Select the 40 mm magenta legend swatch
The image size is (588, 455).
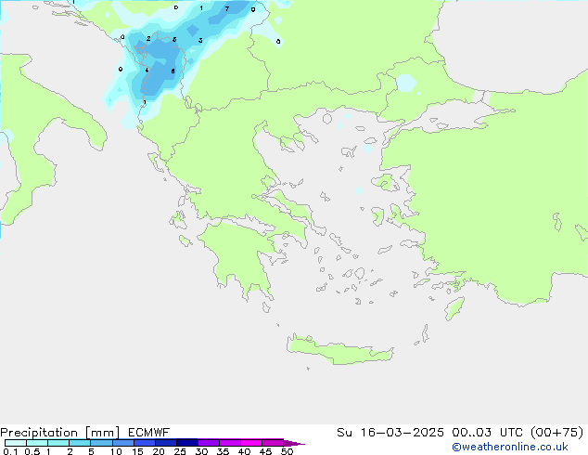(251, 443)
